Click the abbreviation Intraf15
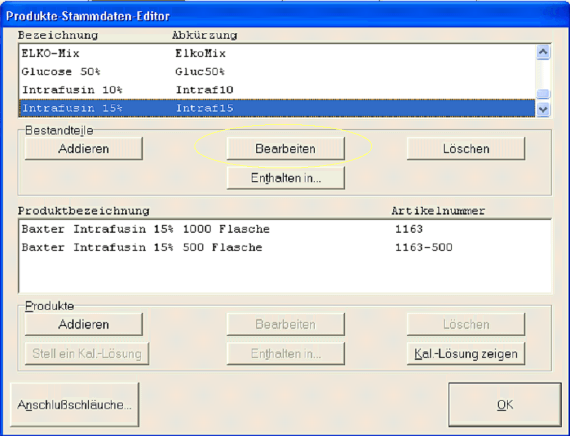Screen dimensions: 570x436 click(x=204, y=108)
